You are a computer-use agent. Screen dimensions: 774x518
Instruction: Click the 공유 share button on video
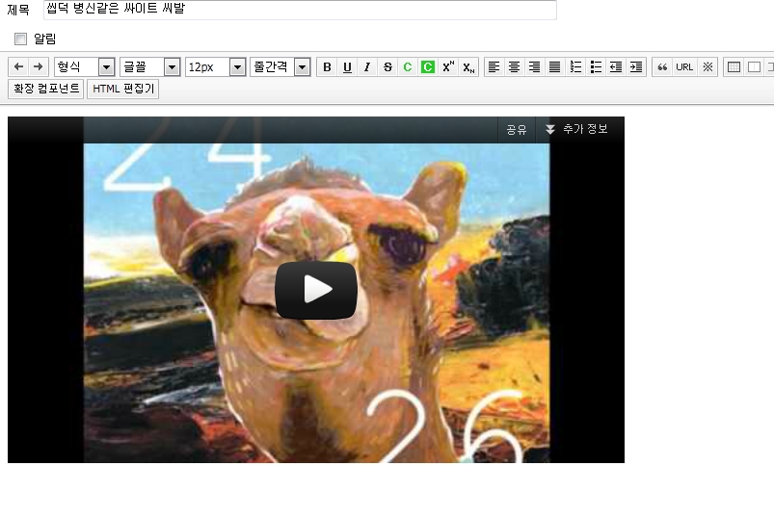pos(517,130)
